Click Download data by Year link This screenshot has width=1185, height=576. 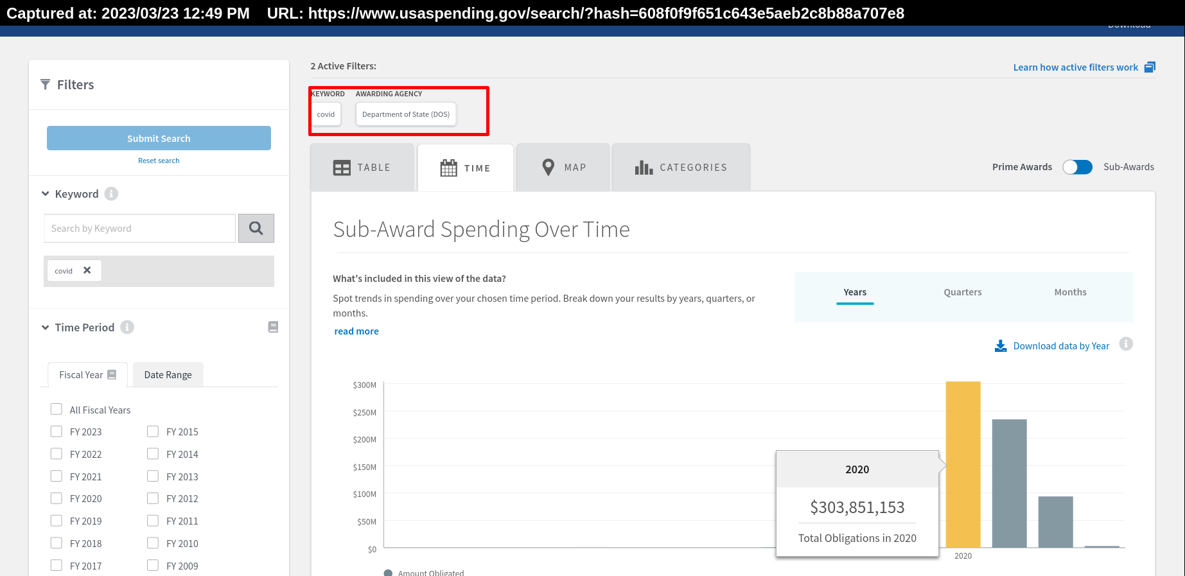(x=1061, y=346)
